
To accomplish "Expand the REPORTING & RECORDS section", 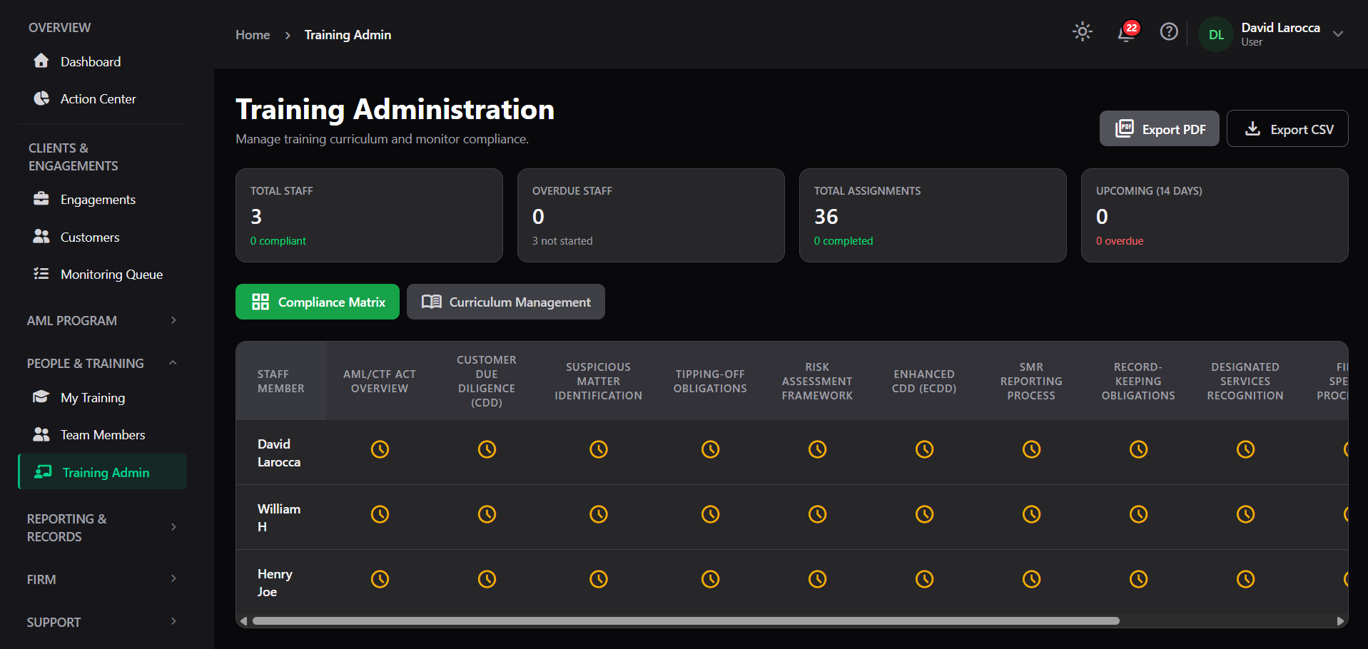I will pyautogui.click(x=102, y=527).
